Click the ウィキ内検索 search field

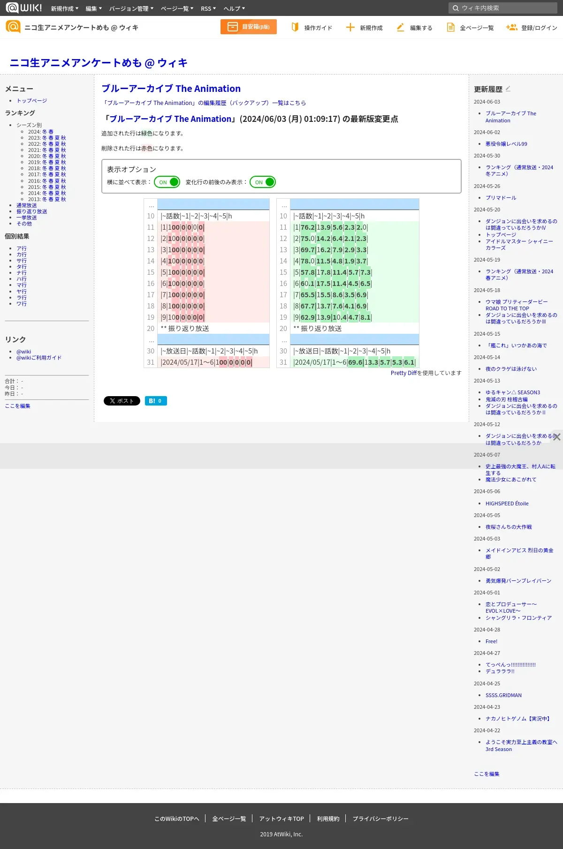coord(503,8)
